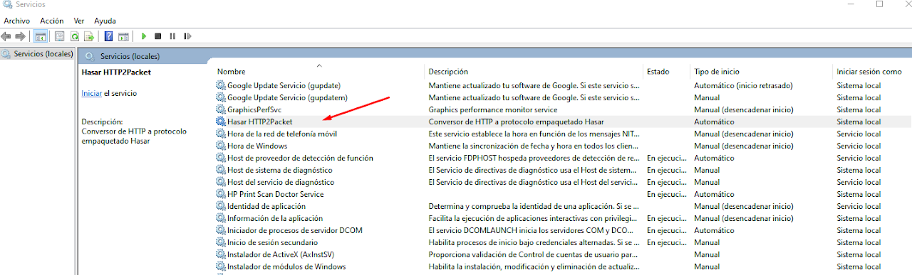Click gear icon of GraphicsPerfSvc service
The height and width of the screenshot is (275, 912).
pyautogui.click(x=221, y=109)
